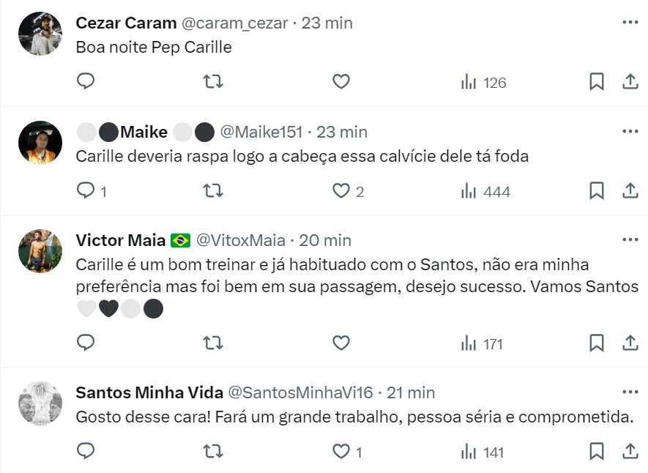The height and width of the screenshot is (473, 648).
Task: Open the @caram_cezar handle link
Action: (x=234, y=23)
